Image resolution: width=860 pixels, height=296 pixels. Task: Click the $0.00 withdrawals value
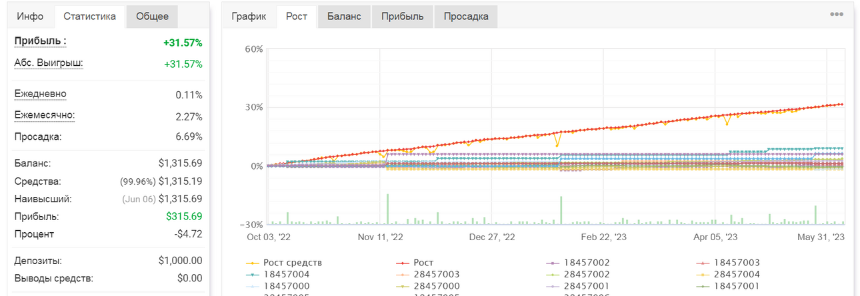(x=189, y=278)
